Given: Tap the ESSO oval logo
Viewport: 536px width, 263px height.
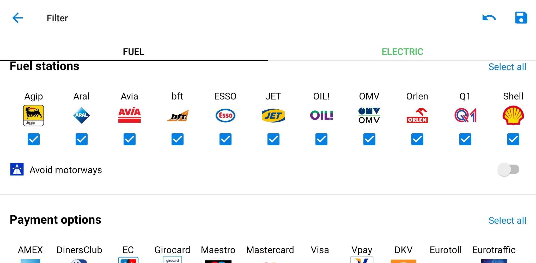Looking at the screenshot, I should pyautogui.click(x=226, y=115).
